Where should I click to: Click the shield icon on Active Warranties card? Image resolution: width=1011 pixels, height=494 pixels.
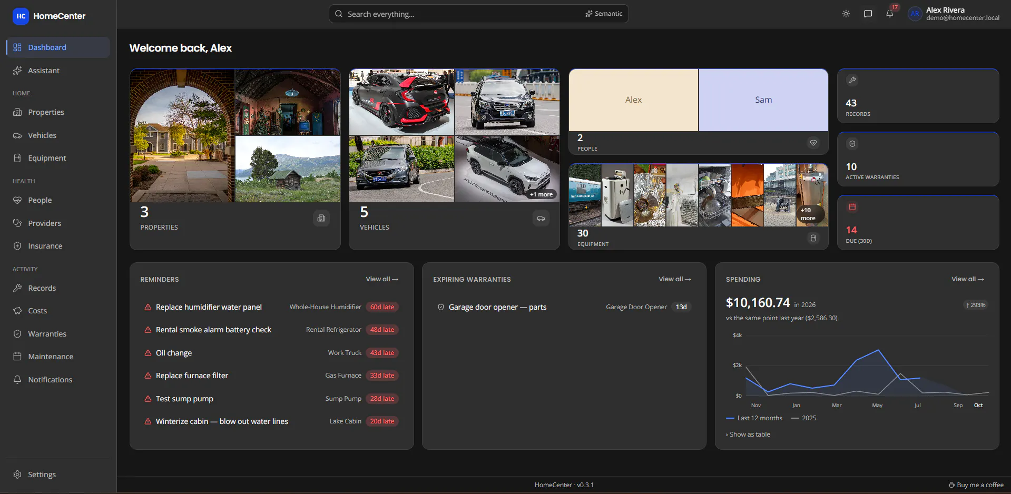click(x=852, y=144)
